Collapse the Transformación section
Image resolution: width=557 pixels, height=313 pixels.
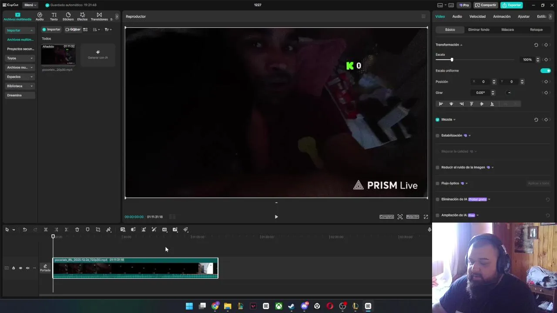[461, 45]
